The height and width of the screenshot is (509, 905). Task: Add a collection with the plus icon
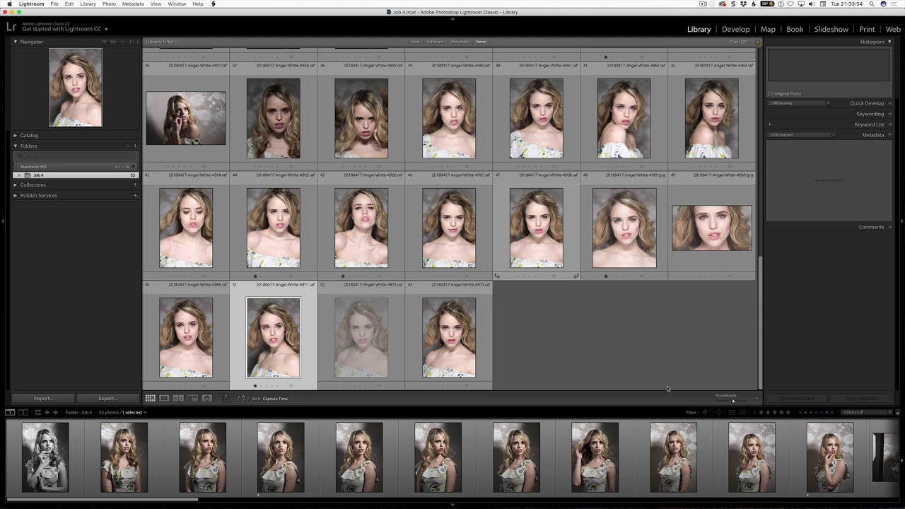(135, 185)
